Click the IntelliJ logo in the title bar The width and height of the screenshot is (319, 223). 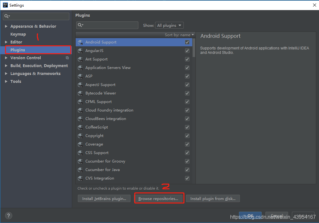pyautogui.click(x=5, y=5)
